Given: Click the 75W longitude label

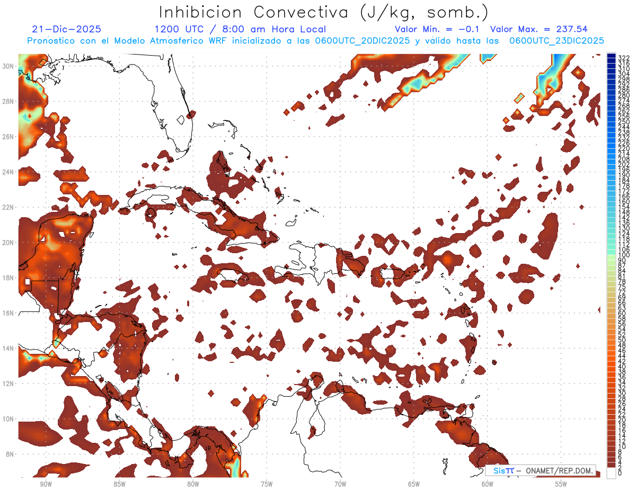Looking at the screenshot, I should pyautogui.click(x=267, y=484).
